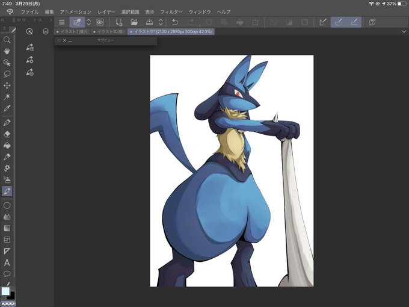Expand the stepper arrows beside the save icon
This screenshot has height=307, width=409.
pyautogui.click(x=161, y=22)
